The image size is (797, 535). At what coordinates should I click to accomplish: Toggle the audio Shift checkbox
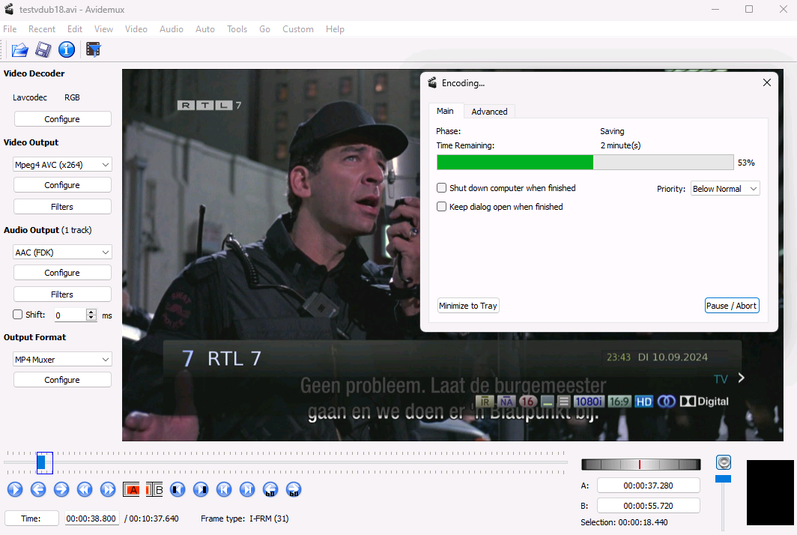tap(18, 314)
